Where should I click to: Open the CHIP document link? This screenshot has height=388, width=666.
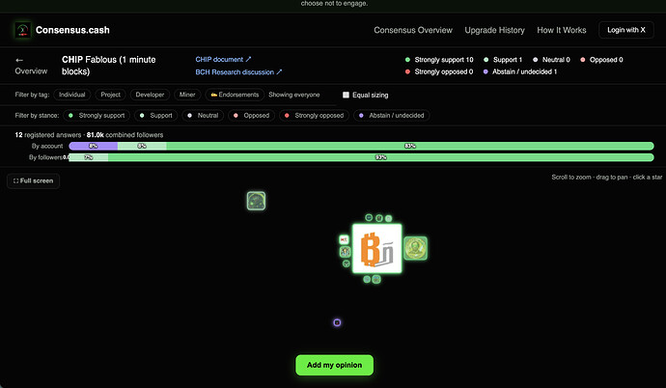click(x=223, y=60)
